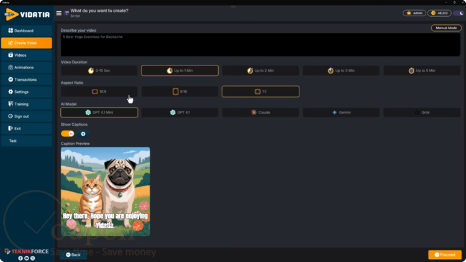Image resolution: width=466 pixels, height=262 pixels.
Task: Select Create Video in the sidebar
Action: [x=27, y=43]
